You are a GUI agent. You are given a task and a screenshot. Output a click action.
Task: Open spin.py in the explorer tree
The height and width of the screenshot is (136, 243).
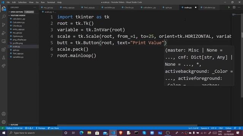pos(16,50)
